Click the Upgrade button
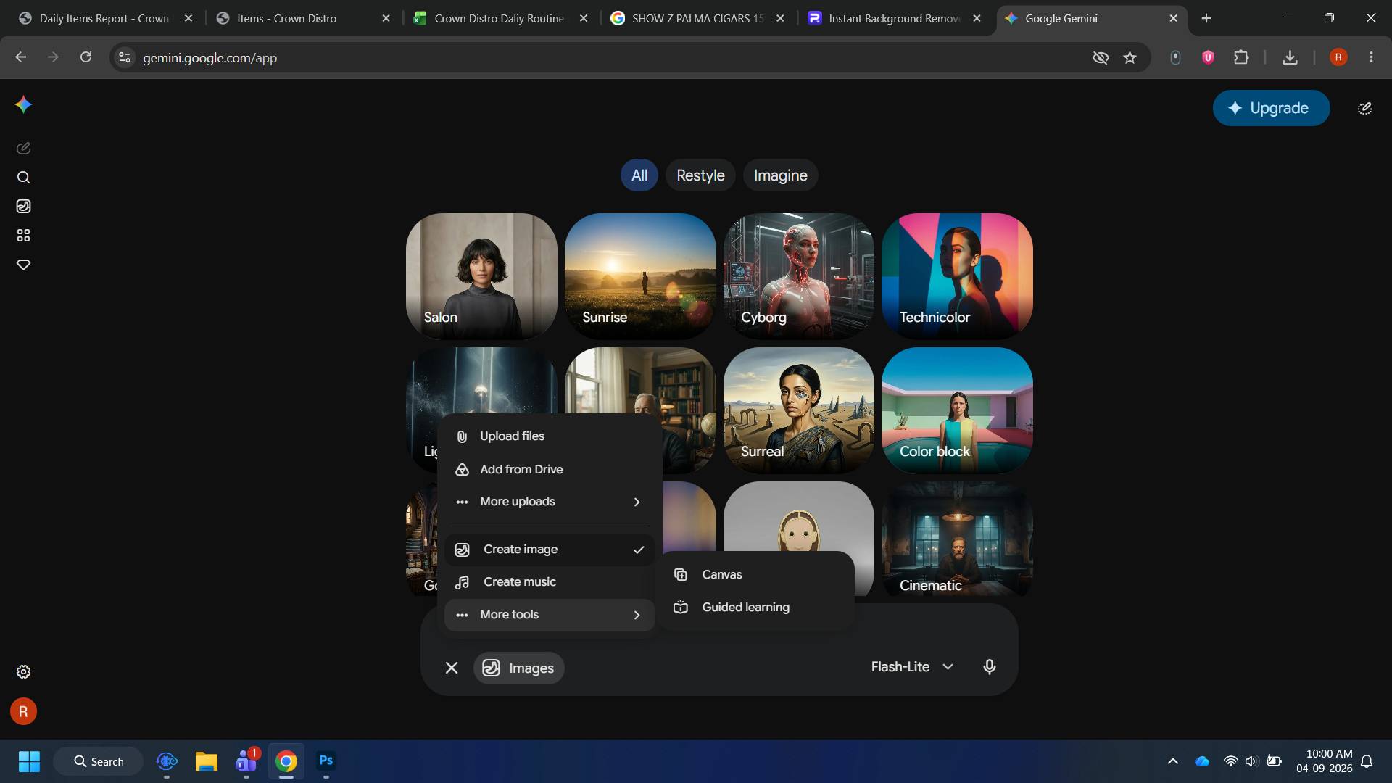The width and height of the screenshot is (1392, 783). pyautogui.click(x=1271, y=108)
